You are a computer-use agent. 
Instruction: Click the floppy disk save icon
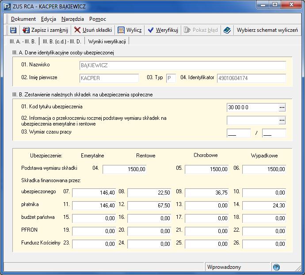pos(13,30)
